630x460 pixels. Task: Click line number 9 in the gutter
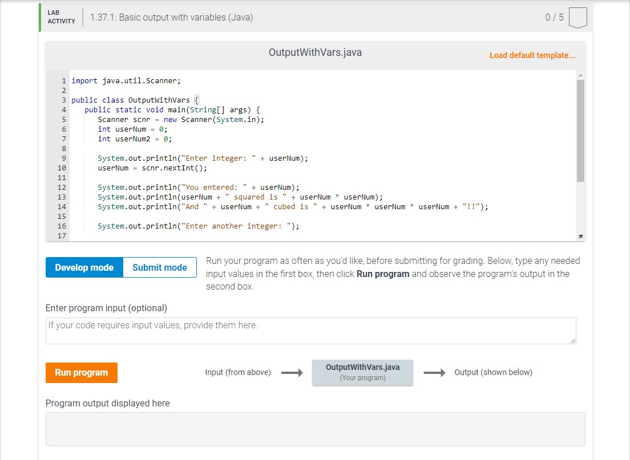[x=63, y=158]
